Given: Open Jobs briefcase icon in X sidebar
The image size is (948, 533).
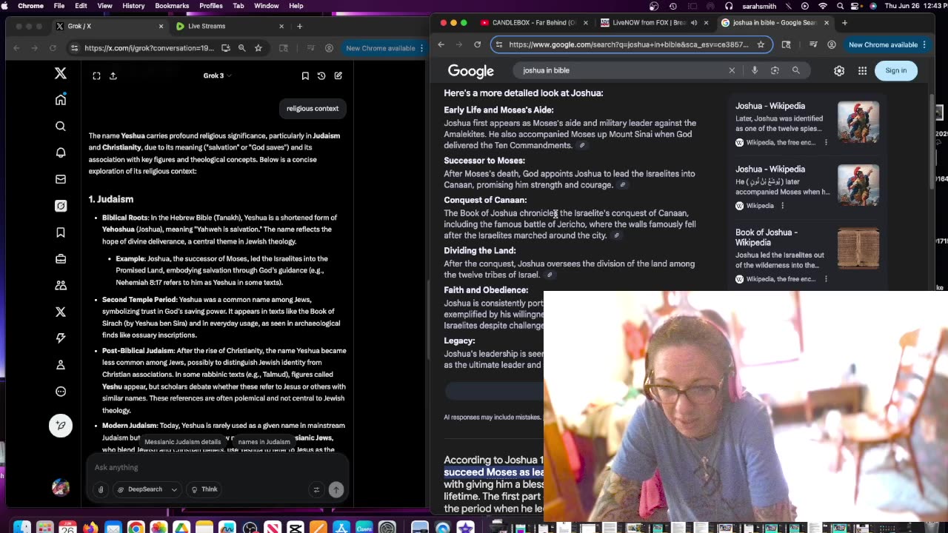Looking at the screenshot, I should point(61,259).
